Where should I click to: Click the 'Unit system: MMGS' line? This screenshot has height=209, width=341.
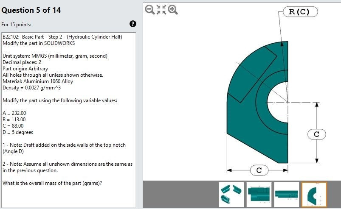[55, 56]
